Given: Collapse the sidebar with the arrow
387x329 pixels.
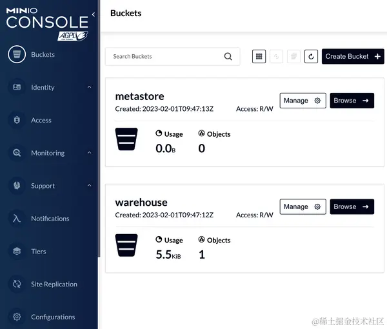Looking at the screenshot, I should click(x=94, y=15).
